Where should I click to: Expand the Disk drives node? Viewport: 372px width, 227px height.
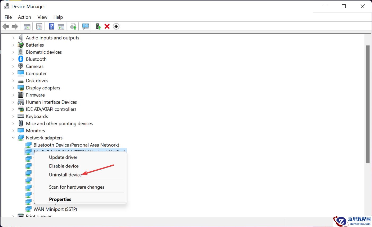click(13, 81)
